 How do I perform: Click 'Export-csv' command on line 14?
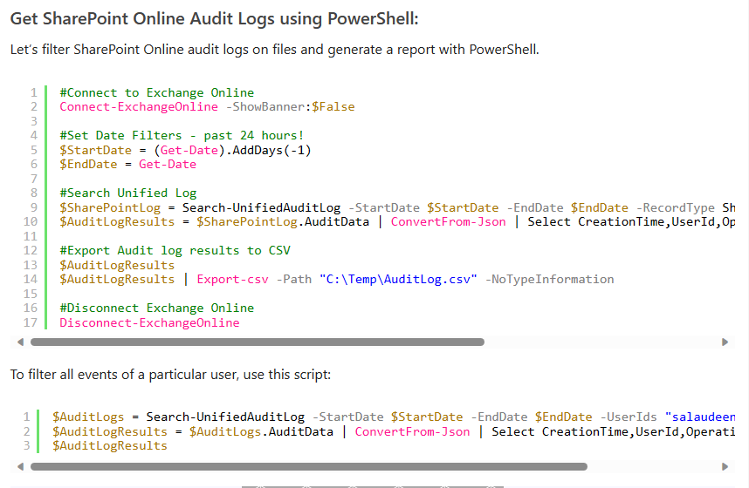(x=232, y=280)
